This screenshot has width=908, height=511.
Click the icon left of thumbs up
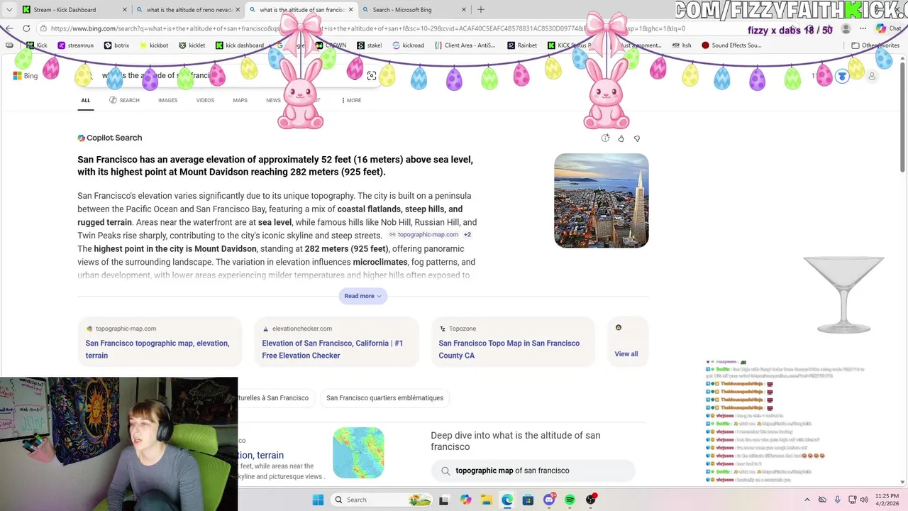coord(605,138)
